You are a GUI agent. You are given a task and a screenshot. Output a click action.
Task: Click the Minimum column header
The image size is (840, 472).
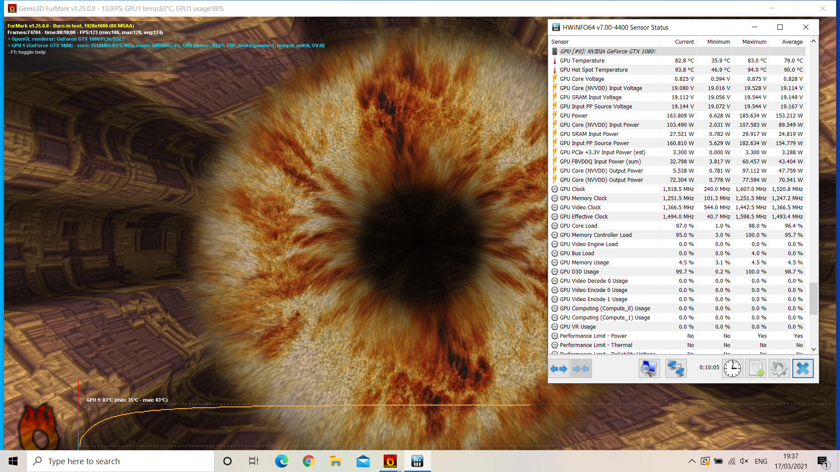(x=715, y=42)
